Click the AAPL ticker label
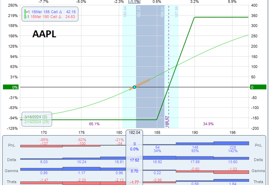This screenshot has width=269, height=185. point(44,34)
